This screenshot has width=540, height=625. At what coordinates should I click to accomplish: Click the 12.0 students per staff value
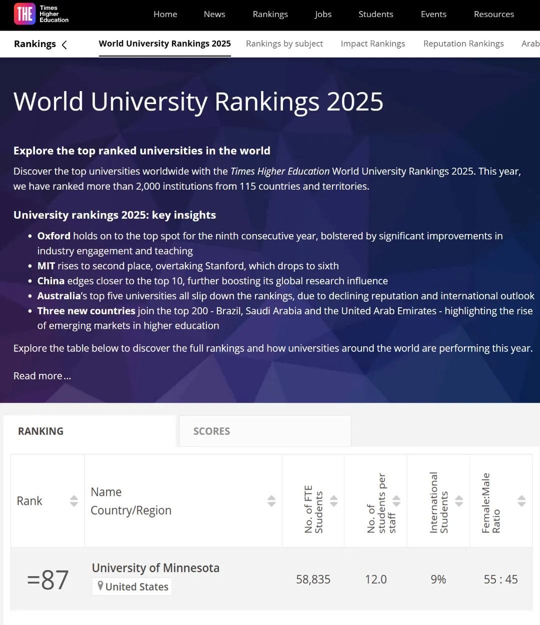point(376,579)
